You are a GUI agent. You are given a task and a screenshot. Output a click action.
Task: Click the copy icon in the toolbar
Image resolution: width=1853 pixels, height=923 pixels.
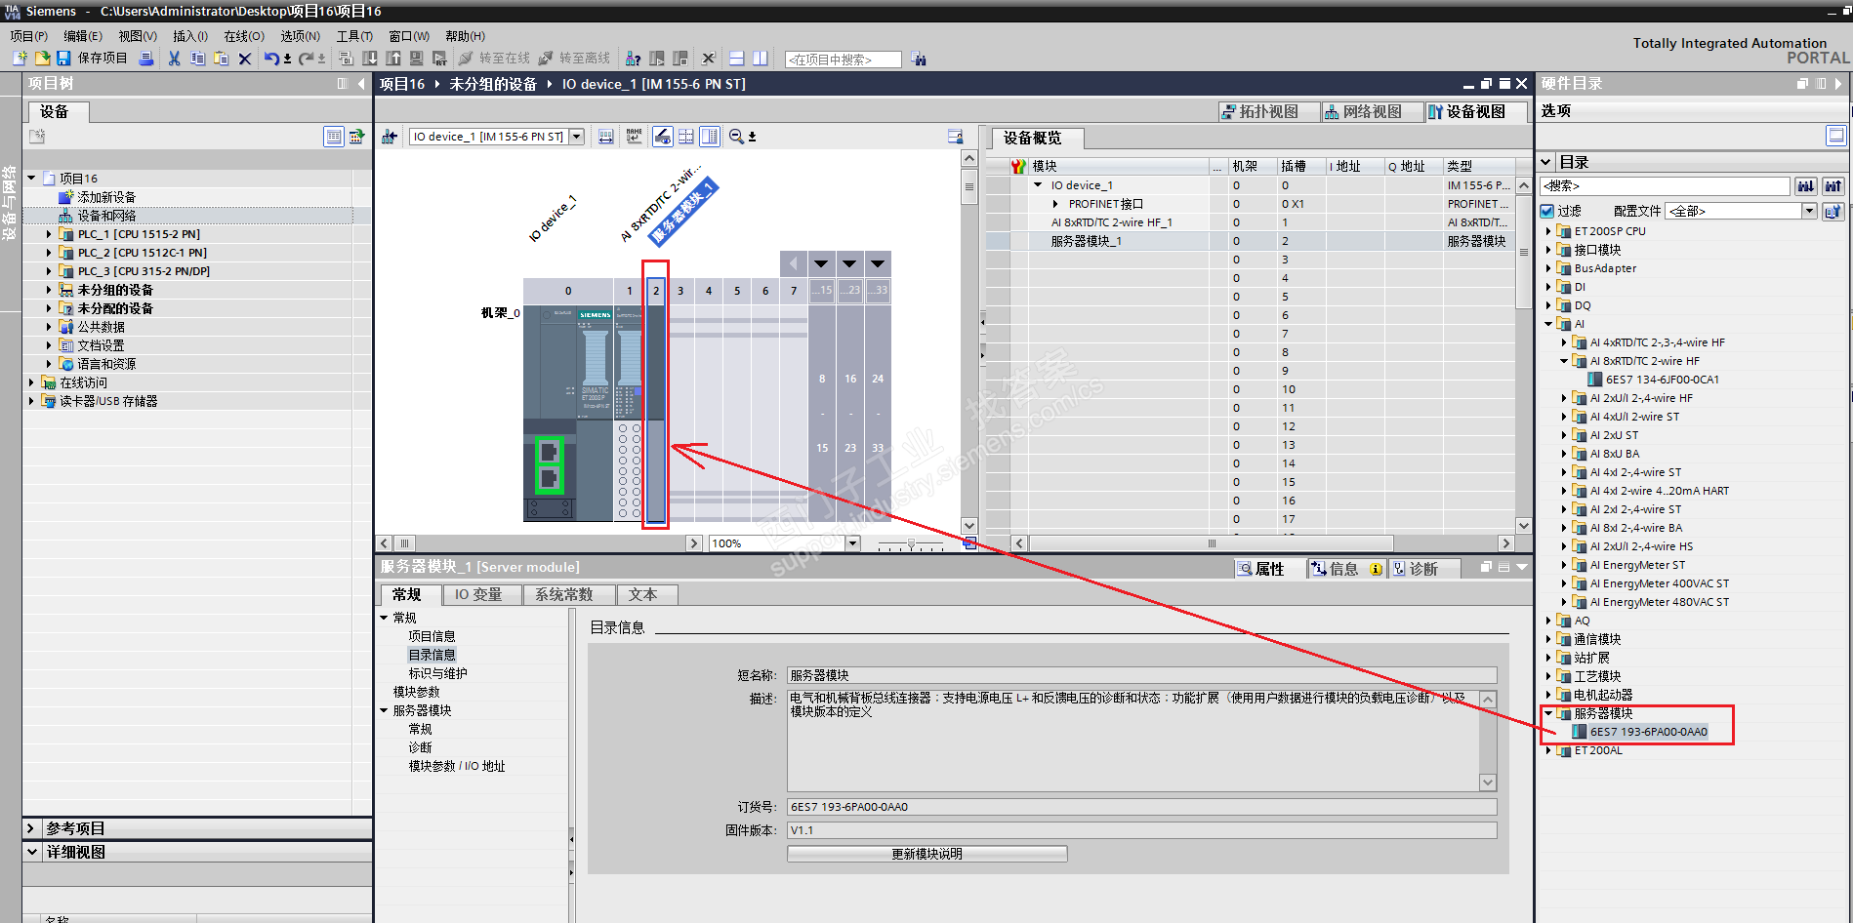coord(197,59)
